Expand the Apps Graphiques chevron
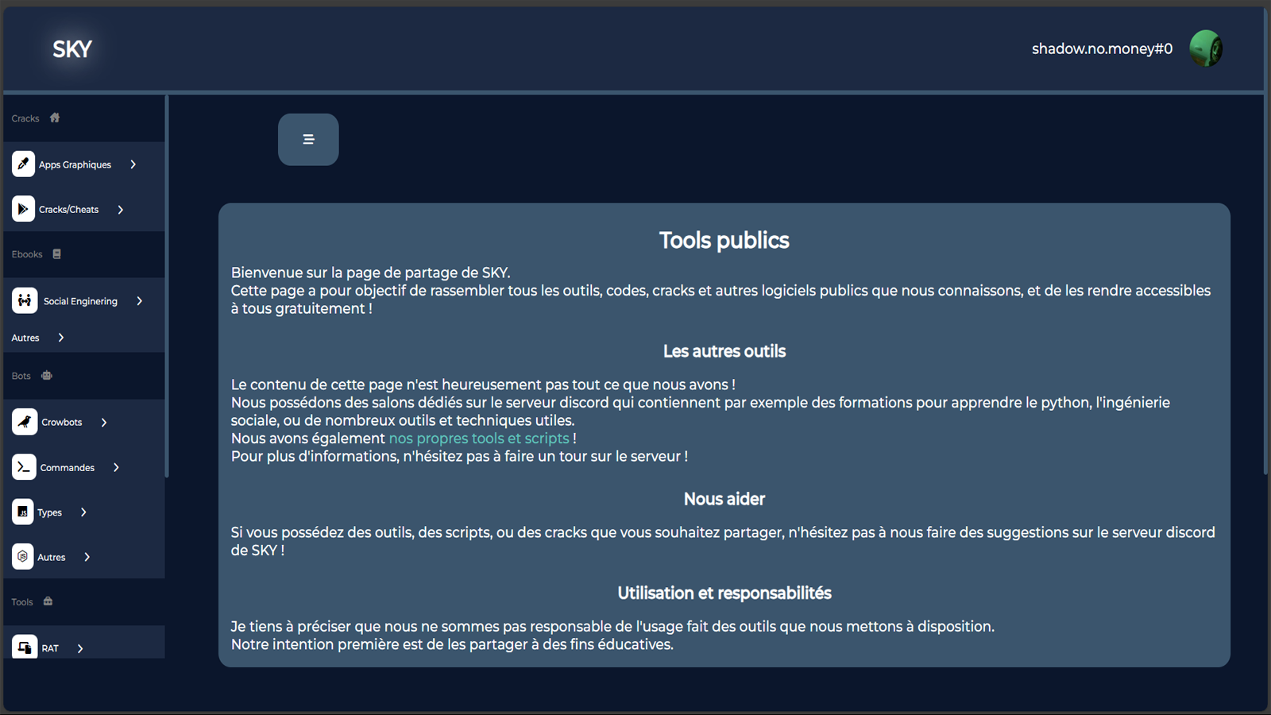The width and height of the screenshot is (1271, 715). pos(133,164)
